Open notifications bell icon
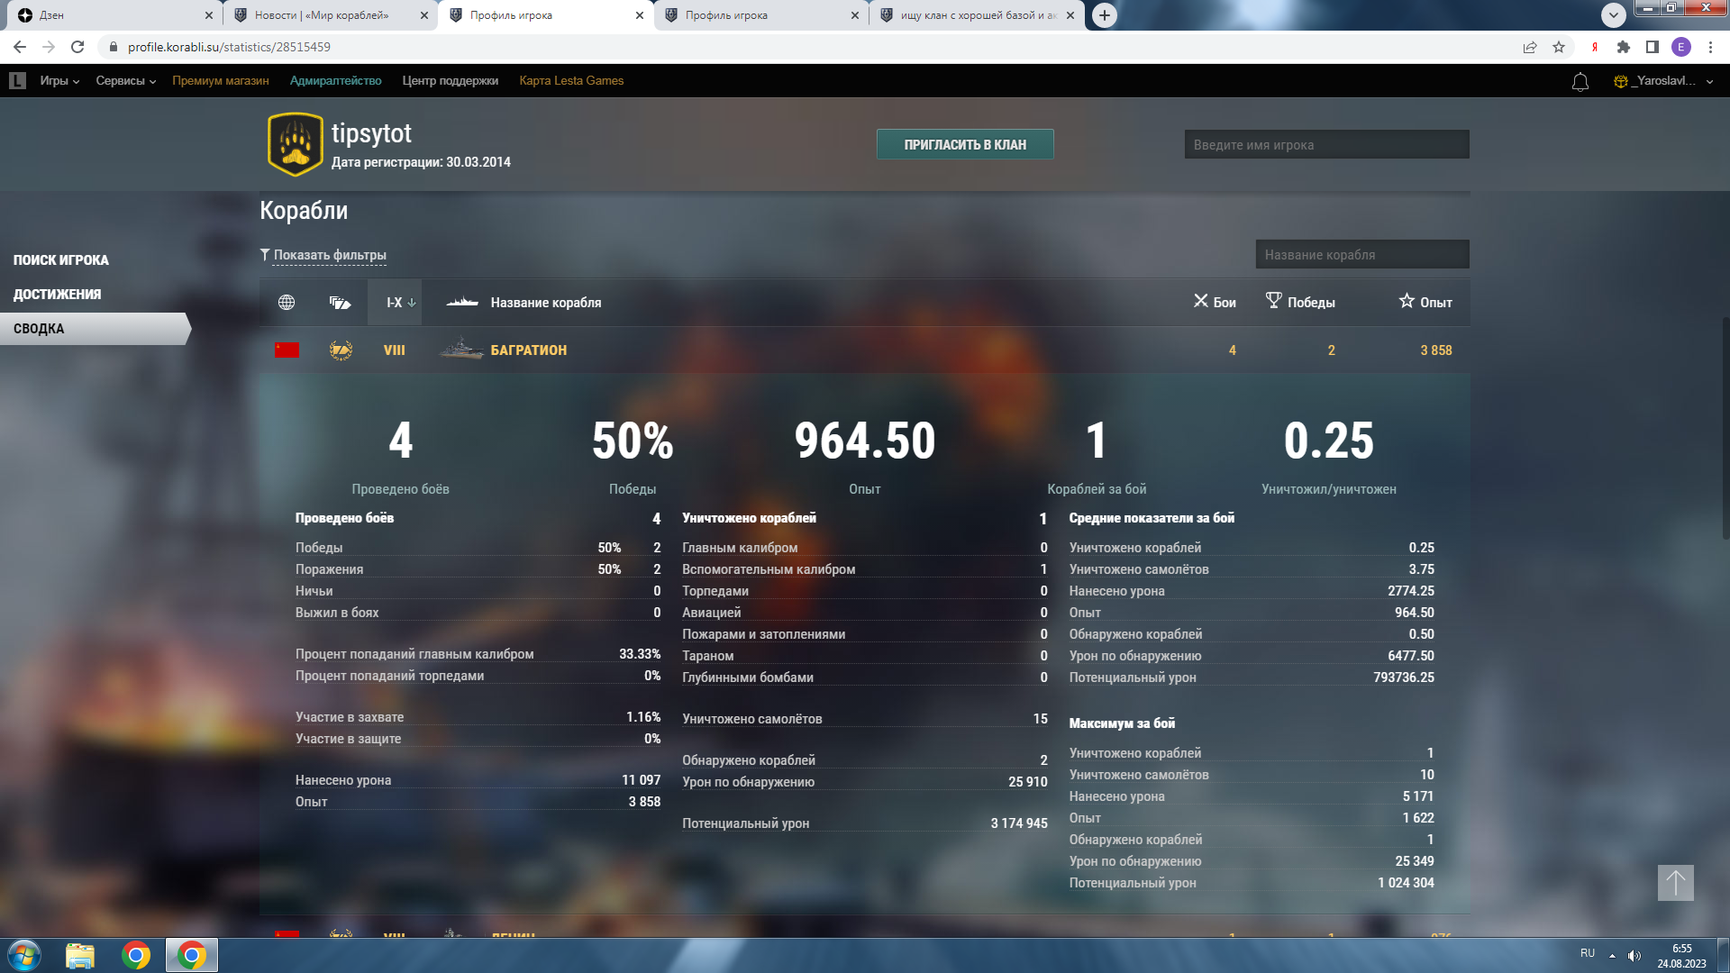Image resolution: width=1730 pixels, height=973 pixels. 1580,82
